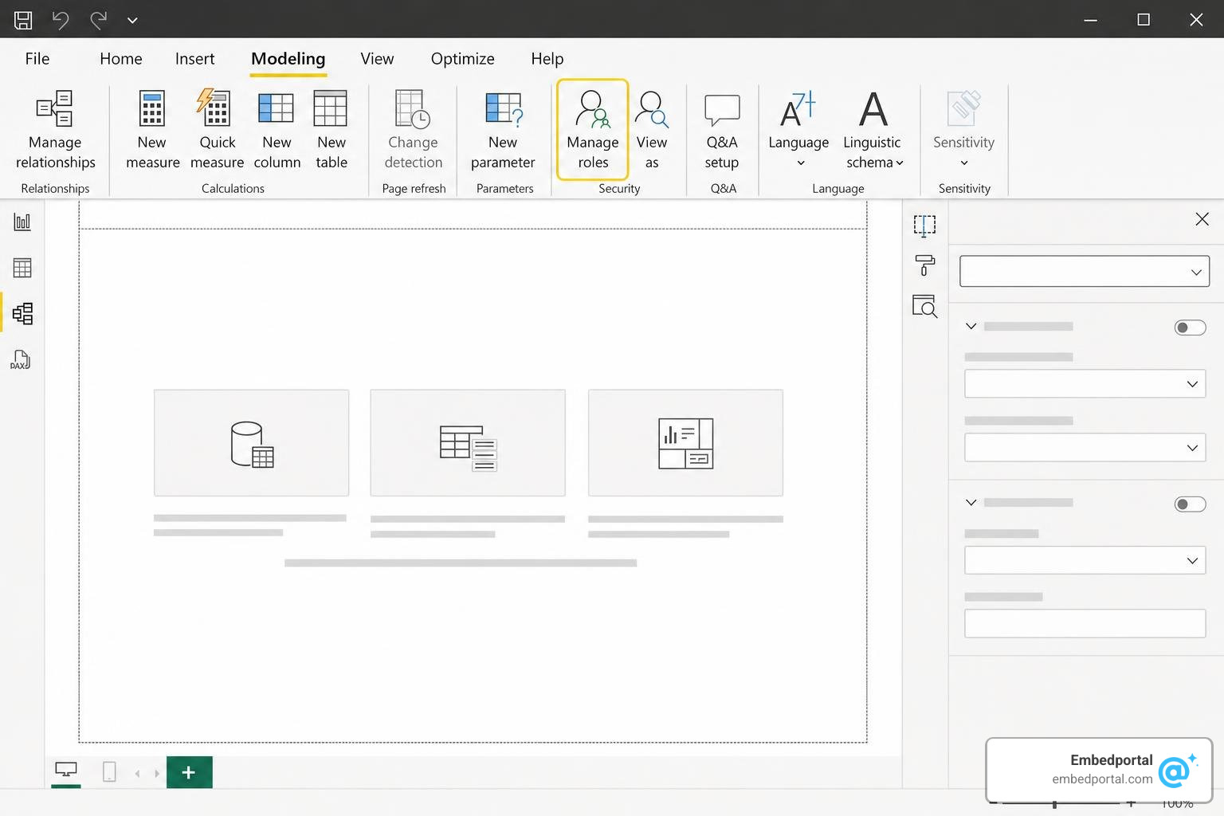Open Manage roles dialog
Image resolution: width=1224 pixels, height=816 pixels.
click(x=593, y=130)
